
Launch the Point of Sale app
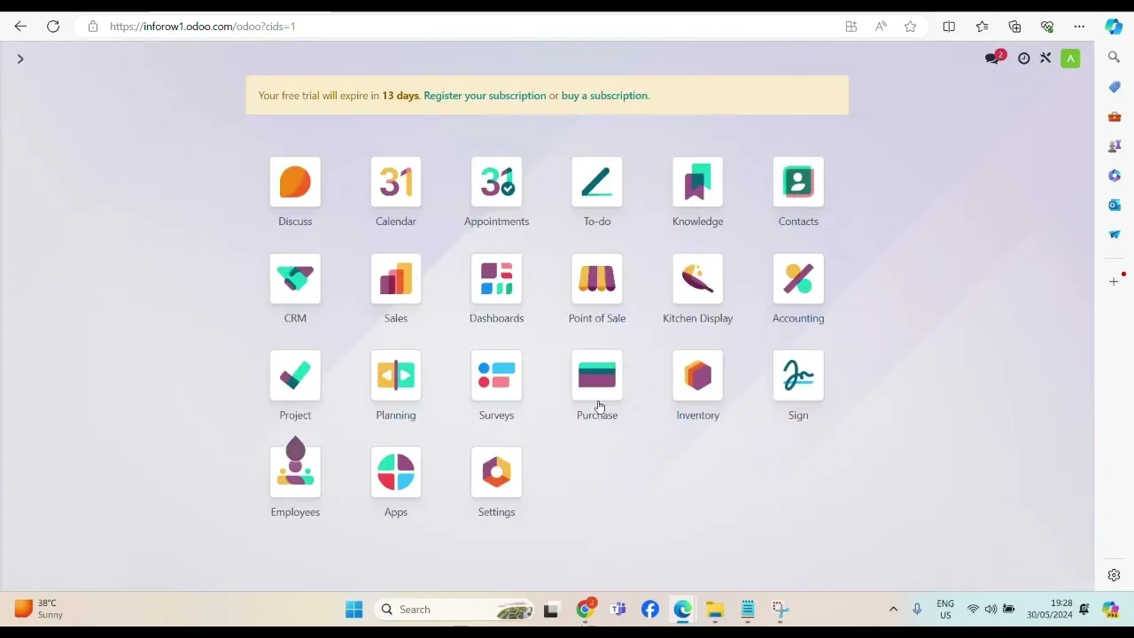click(x=597, y=279)
